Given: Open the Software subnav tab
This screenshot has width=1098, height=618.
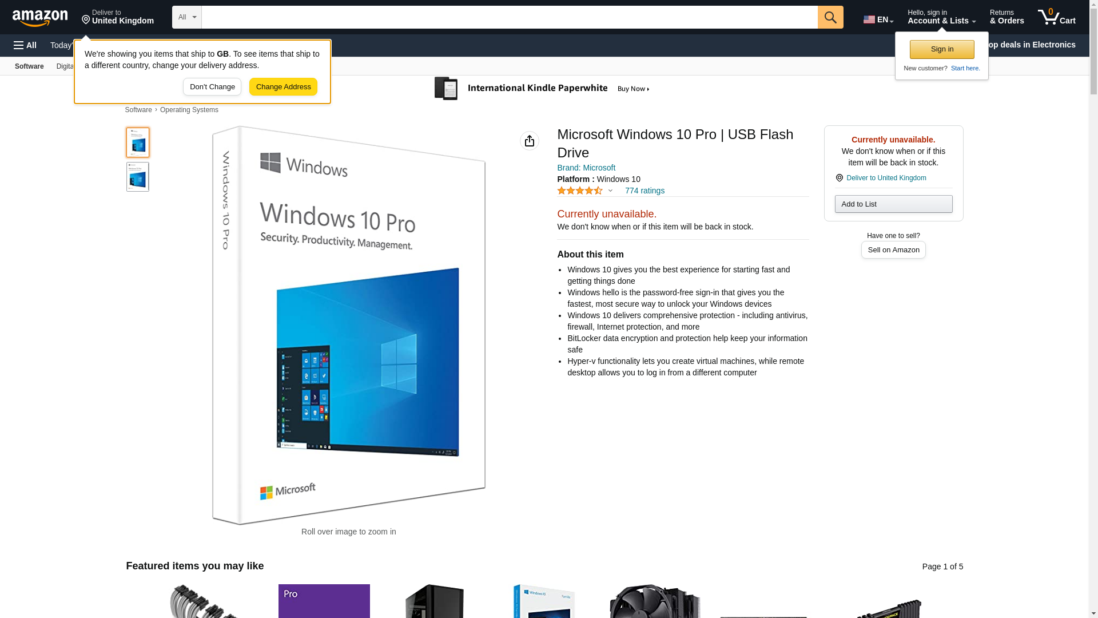Looking at the screenshot, I should pos(29,66).
